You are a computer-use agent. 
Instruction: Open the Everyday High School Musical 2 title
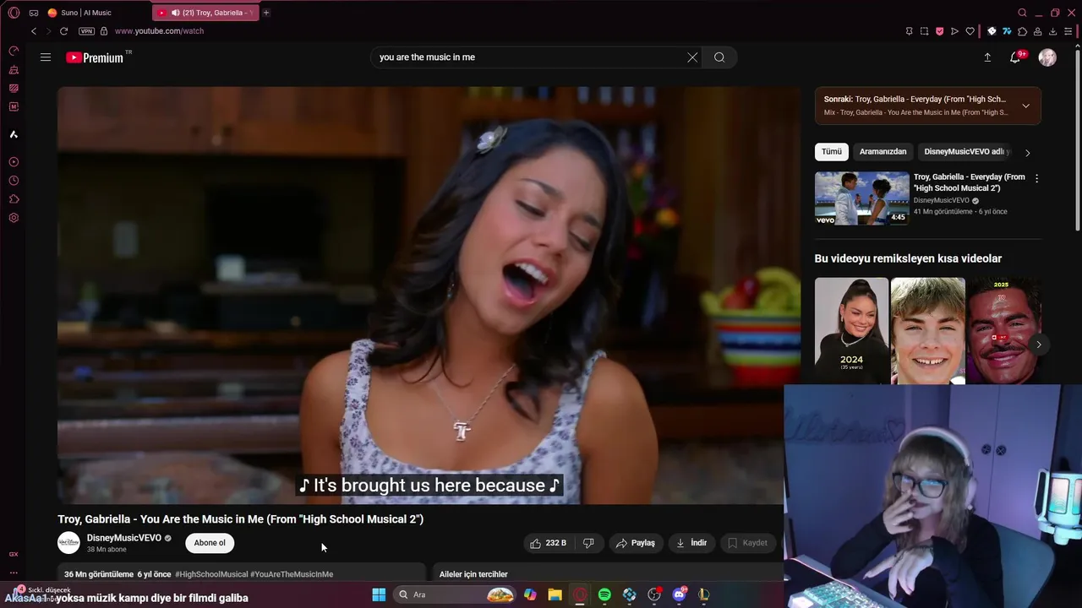coord(970,182)
